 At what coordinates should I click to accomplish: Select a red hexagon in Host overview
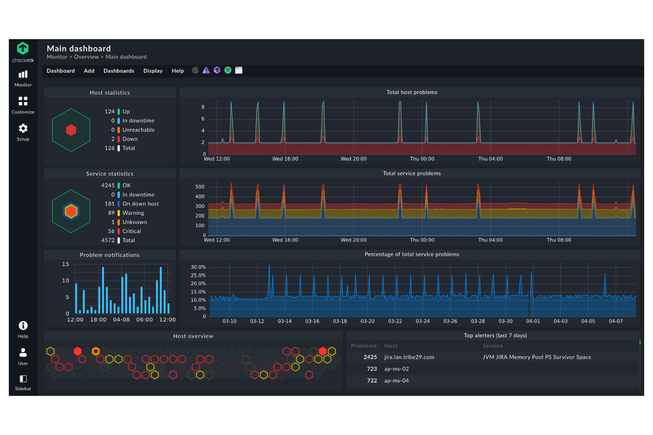78,351
